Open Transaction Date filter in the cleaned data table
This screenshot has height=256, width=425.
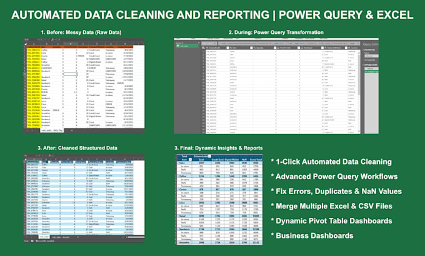(132, 161)
